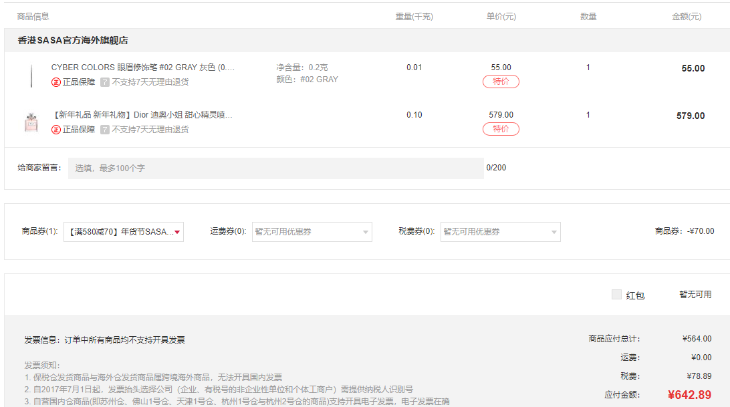Click the 暂无可用 red packet status text
730x407 pixels.
point(695,295)
